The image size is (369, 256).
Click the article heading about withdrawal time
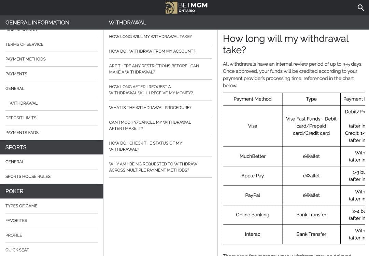point(286,44)
